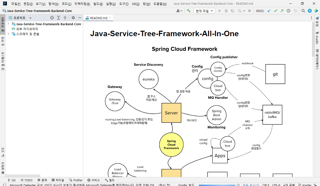Select 외부 라이브러리 in project tree
Viewport: 320px width, 186px height.
[x=27, y=29]
